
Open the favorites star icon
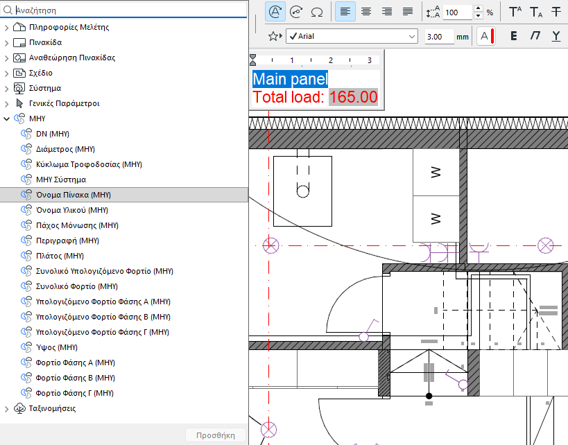275,36
